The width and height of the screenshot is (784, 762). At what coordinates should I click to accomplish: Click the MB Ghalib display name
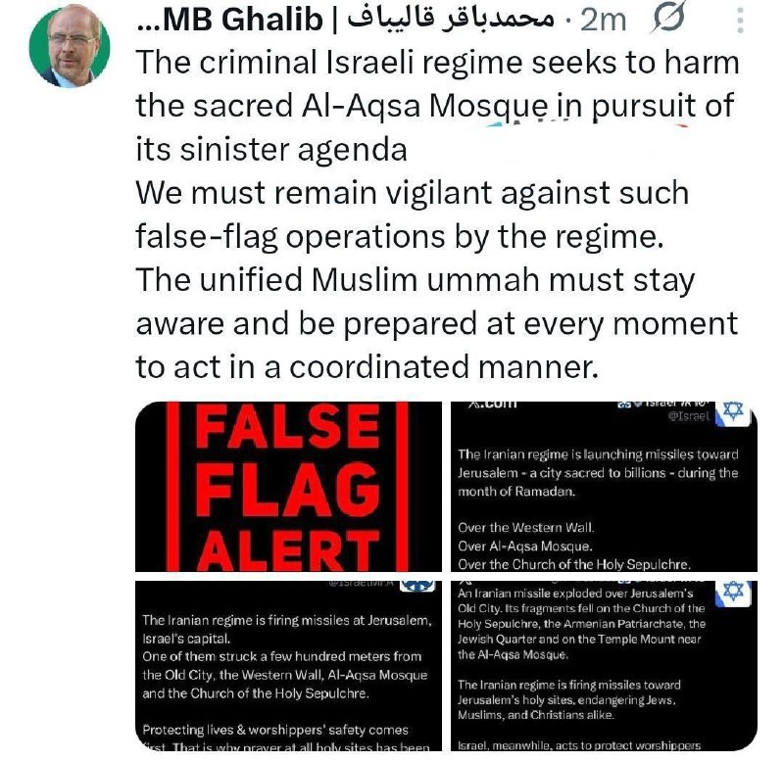coord(230,20)
